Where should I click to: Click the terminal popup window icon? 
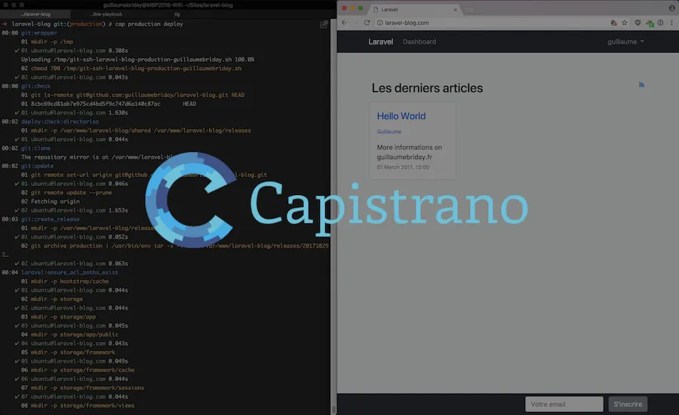pos(324,25)
